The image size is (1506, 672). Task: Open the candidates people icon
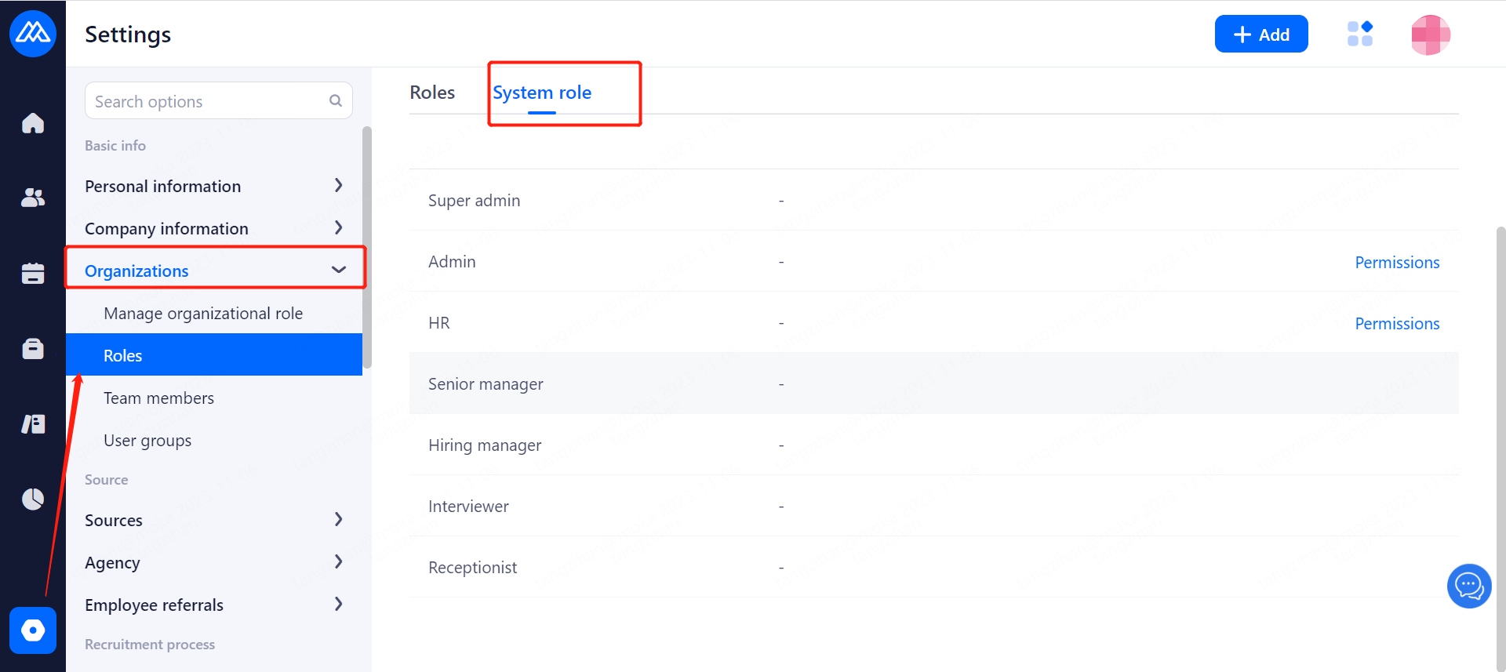[33, 198]
